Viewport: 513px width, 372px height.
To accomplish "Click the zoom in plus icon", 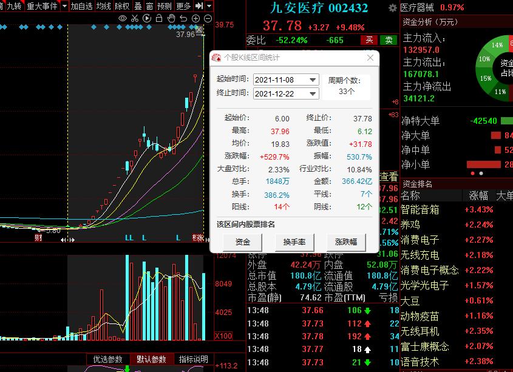I will tap(196, 19).
